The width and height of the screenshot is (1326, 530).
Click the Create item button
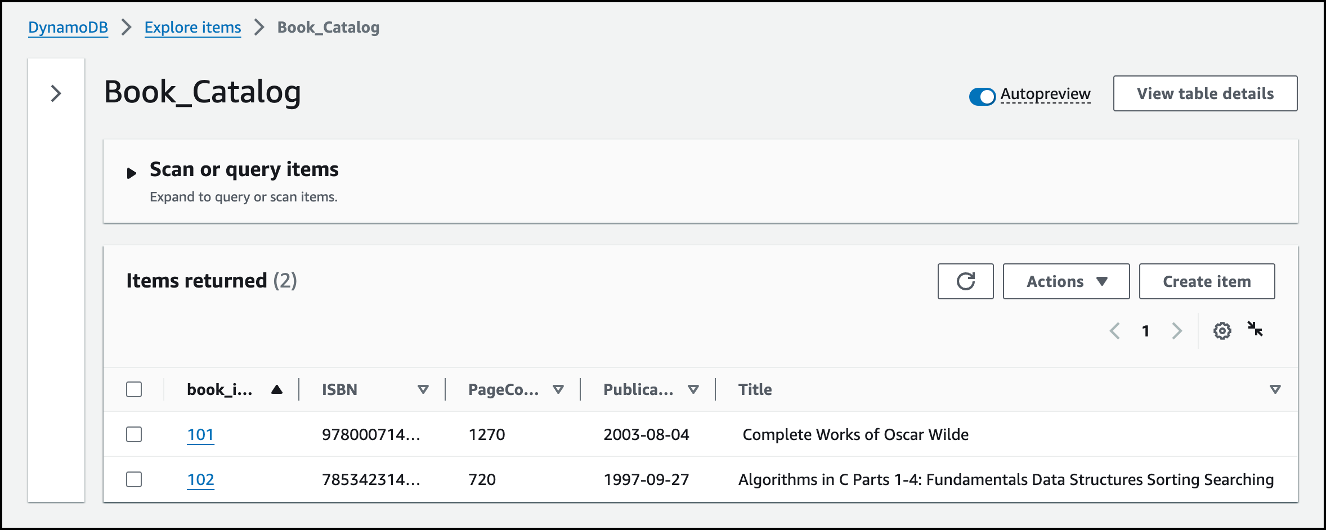tap(1207, 281)
